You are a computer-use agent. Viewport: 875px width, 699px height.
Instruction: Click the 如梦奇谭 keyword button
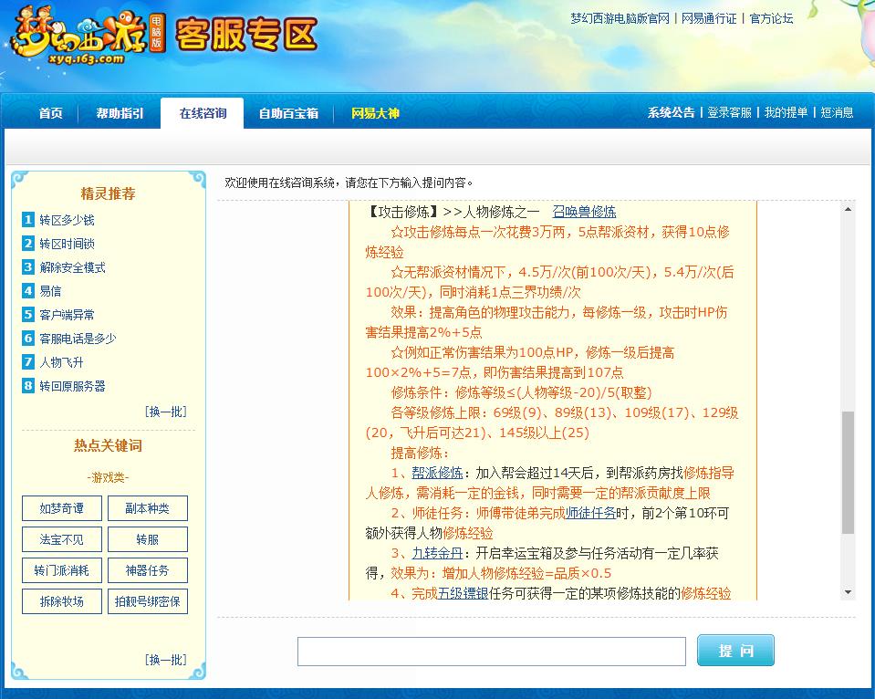point(61,508)
